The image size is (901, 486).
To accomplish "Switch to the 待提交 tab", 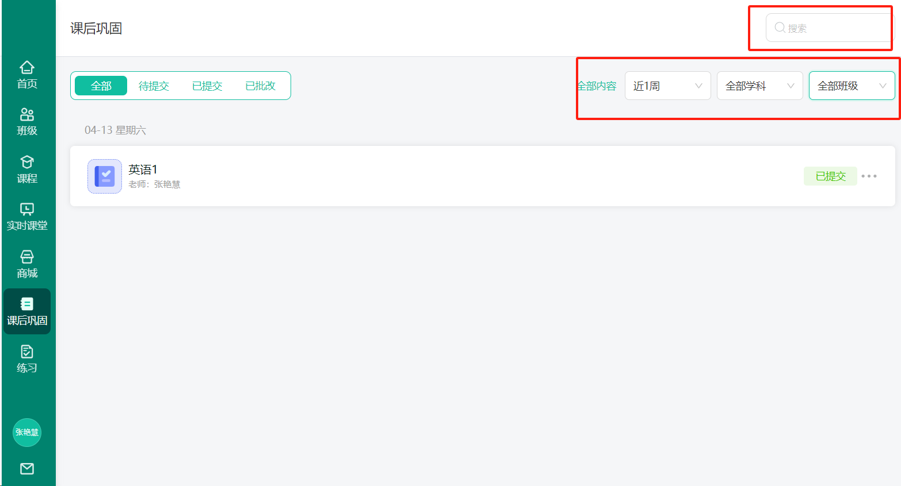I will point(154,86).
